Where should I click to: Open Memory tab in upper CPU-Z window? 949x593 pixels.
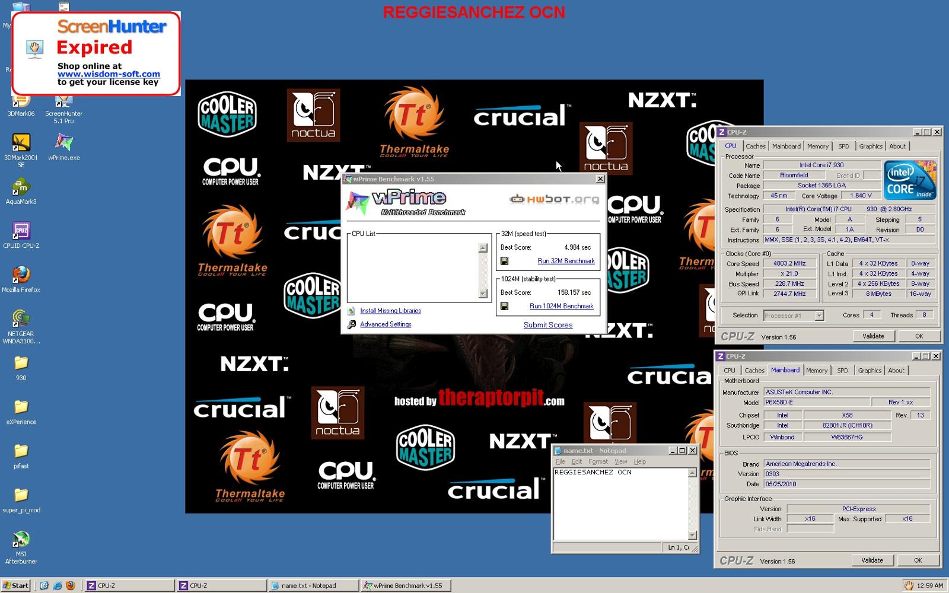817,146
